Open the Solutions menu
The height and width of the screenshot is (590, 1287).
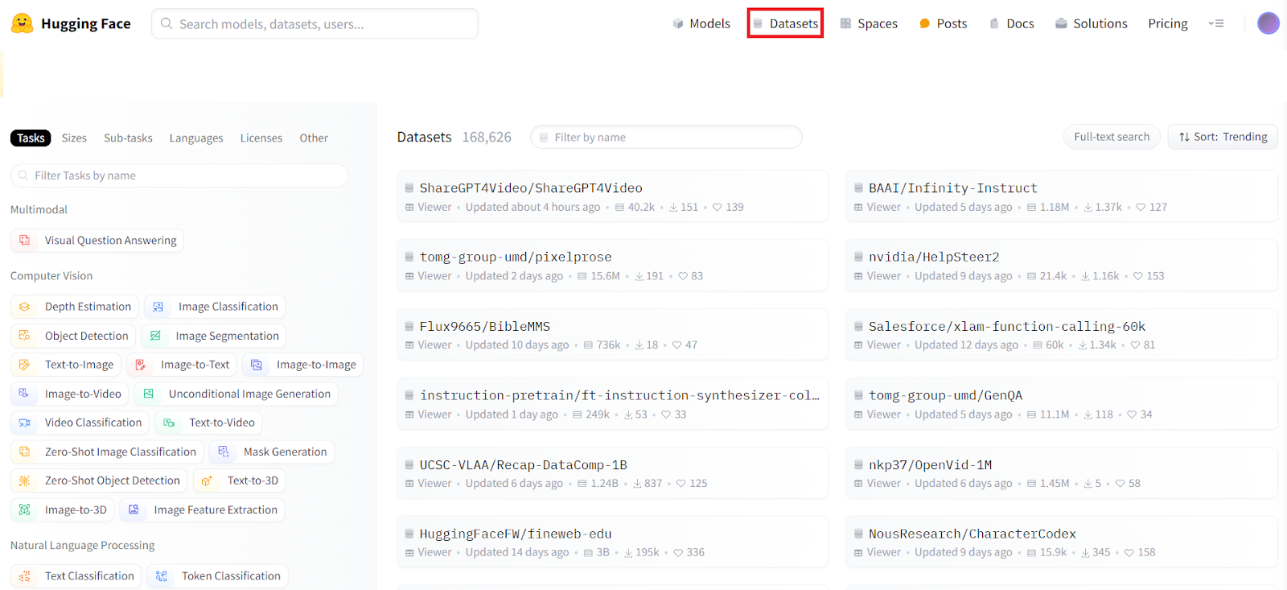(x=1091, y=23)
